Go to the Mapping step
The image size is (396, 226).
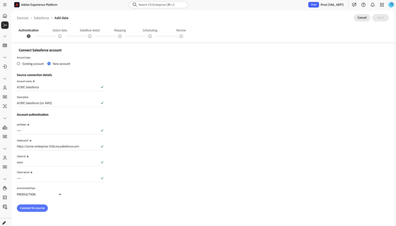pos(120,33)
